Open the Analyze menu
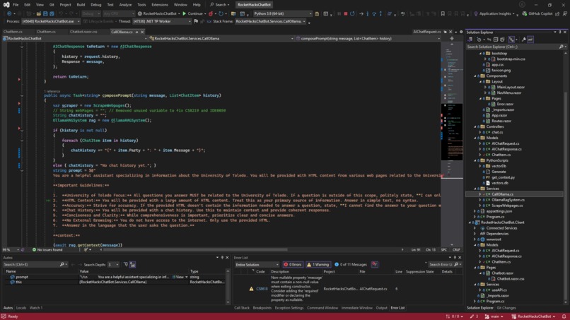This screenshot has height=320, width=570. 125,5
